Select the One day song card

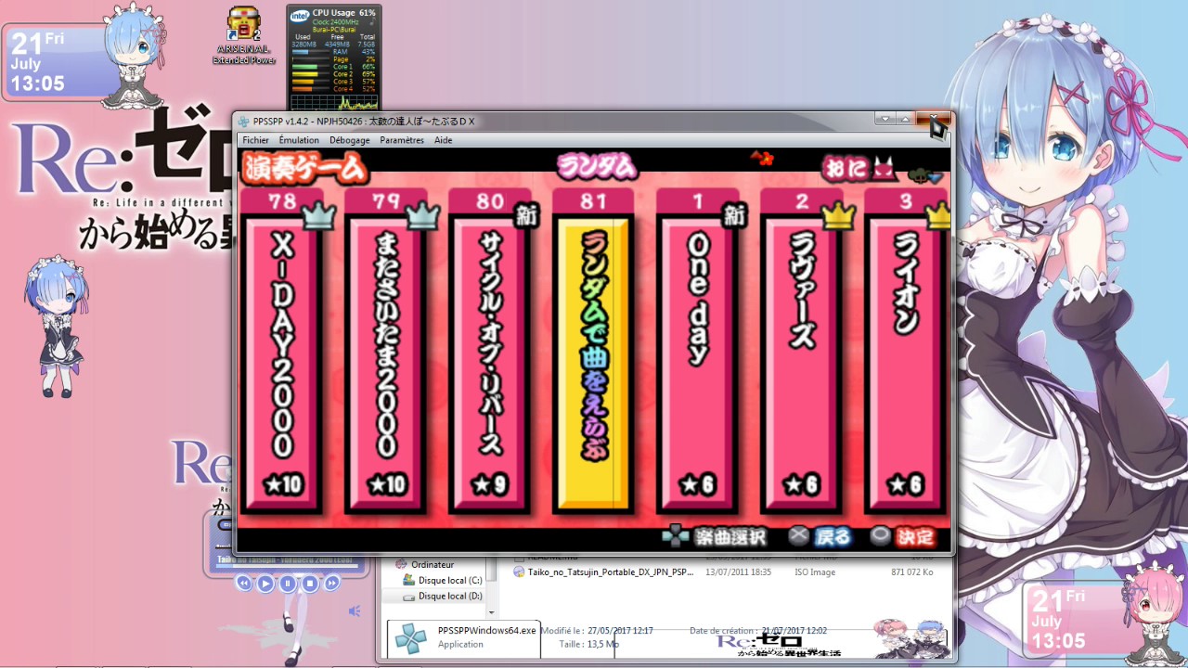698,353
